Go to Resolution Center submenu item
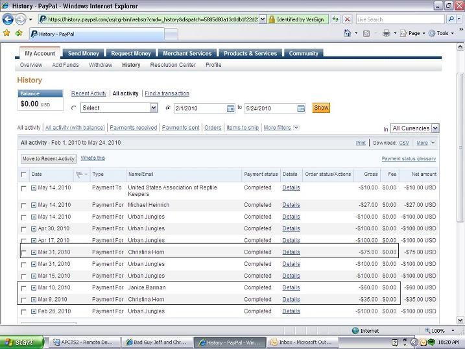465x349 pixels. pyautogui.click(x=173, y=65)
